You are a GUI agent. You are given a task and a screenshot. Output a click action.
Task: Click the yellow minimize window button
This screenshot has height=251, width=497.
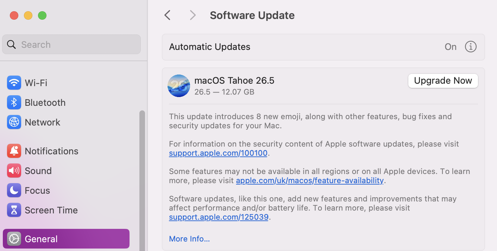click(28, 15)
